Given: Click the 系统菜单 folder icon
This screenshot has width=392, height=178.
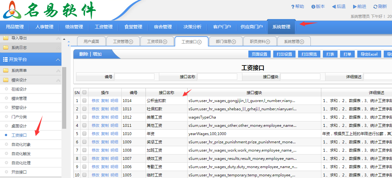Looking at the screenshot, I should point(6,71).
